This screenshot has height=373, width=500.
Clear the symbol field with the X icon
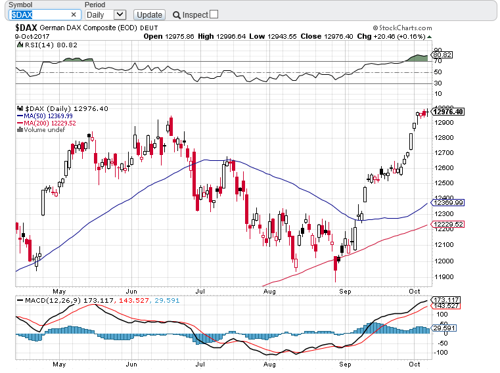[x=74, y=14]
